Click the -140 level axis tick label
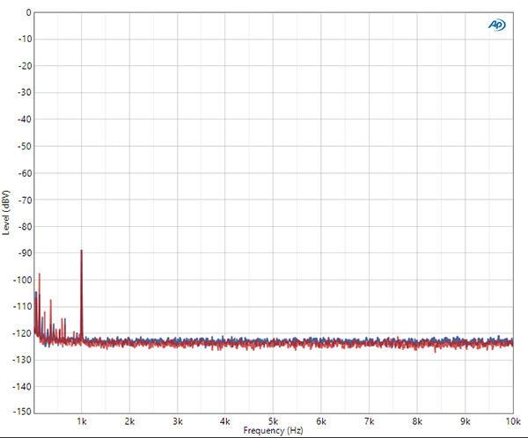The height and width of the screenshot is (438, 528). (x=22, y=385)
